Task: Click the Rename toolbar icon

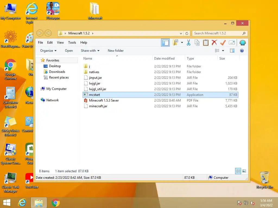Action: (232, 43)
